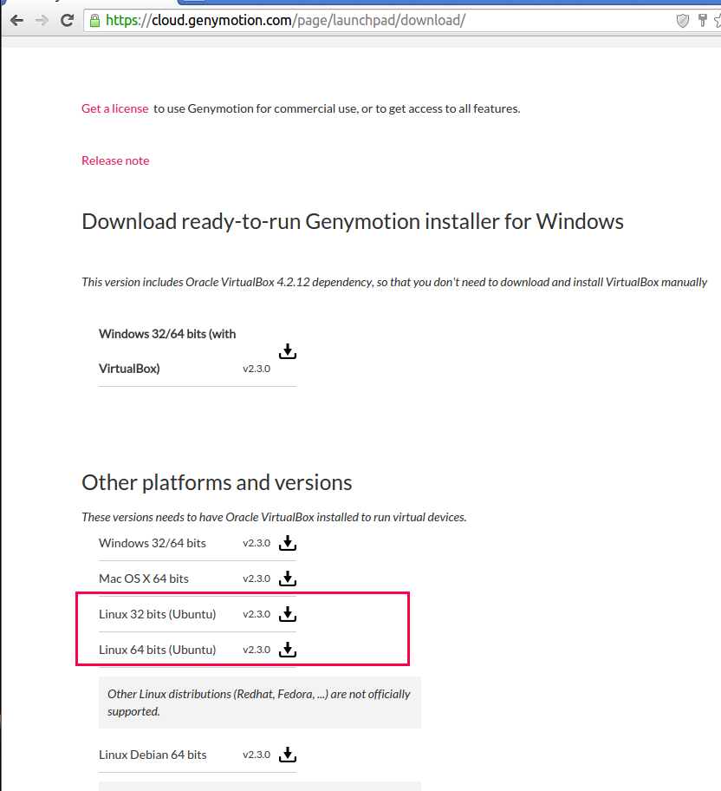Image resolution: width=721 pixels, height=791 pixels.
Task: Open the 'Get a license' link
Action: (115, 108)
